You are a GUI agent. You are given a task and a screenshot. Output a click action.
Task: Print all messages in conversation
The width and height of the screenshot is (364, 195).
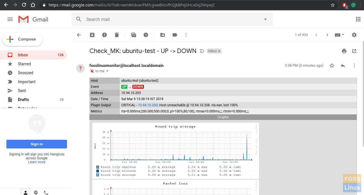click(344, 51)
